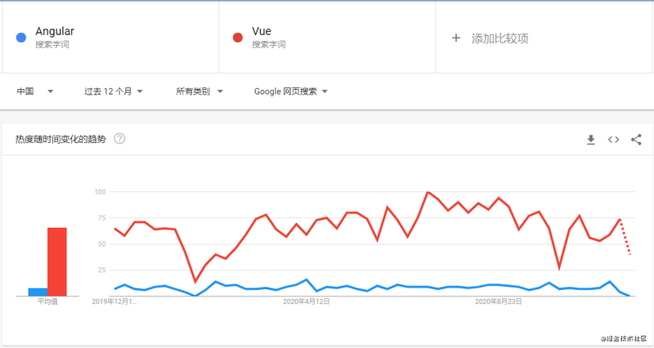Open the embed code icon
Image resolution: width=654 pixels, height=348 pixels.
pyautogui.click(x=613, y=140)
